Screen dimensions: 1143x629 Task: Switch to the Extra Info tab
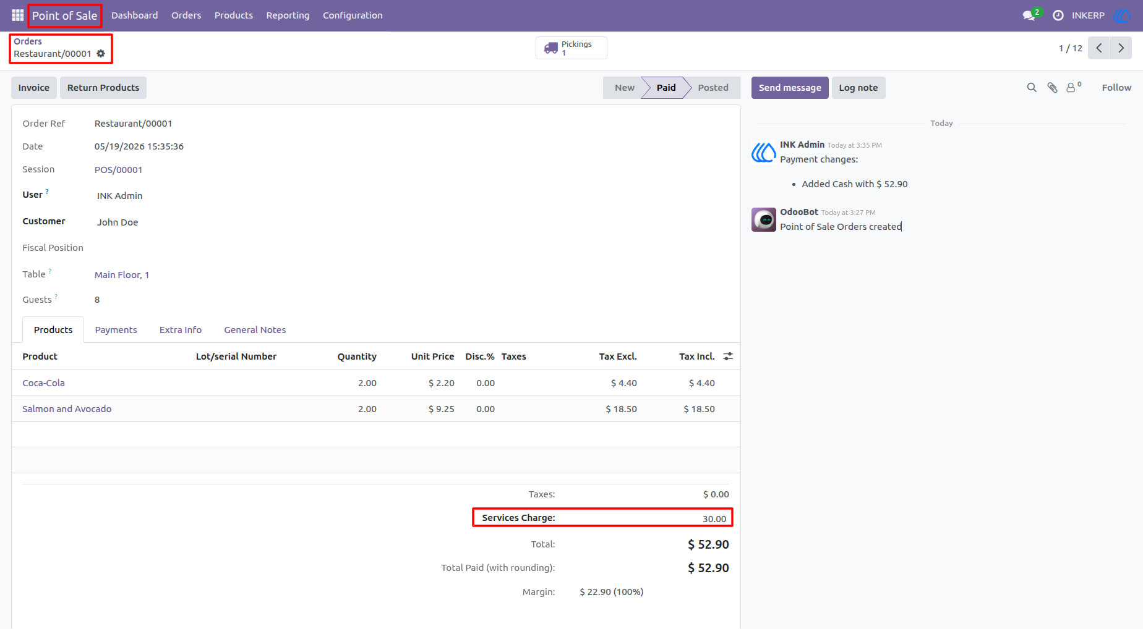(181, 330)
